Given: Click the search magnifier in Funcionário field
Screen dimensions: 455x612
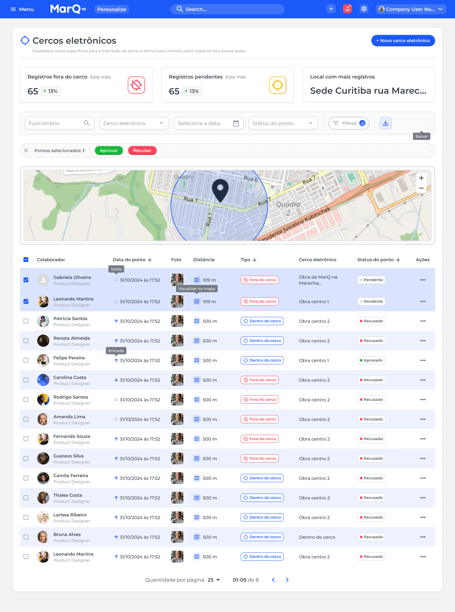Looking at the screenshot, I should point(87,123).
